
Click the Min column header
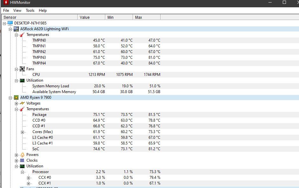click(119, 17)
